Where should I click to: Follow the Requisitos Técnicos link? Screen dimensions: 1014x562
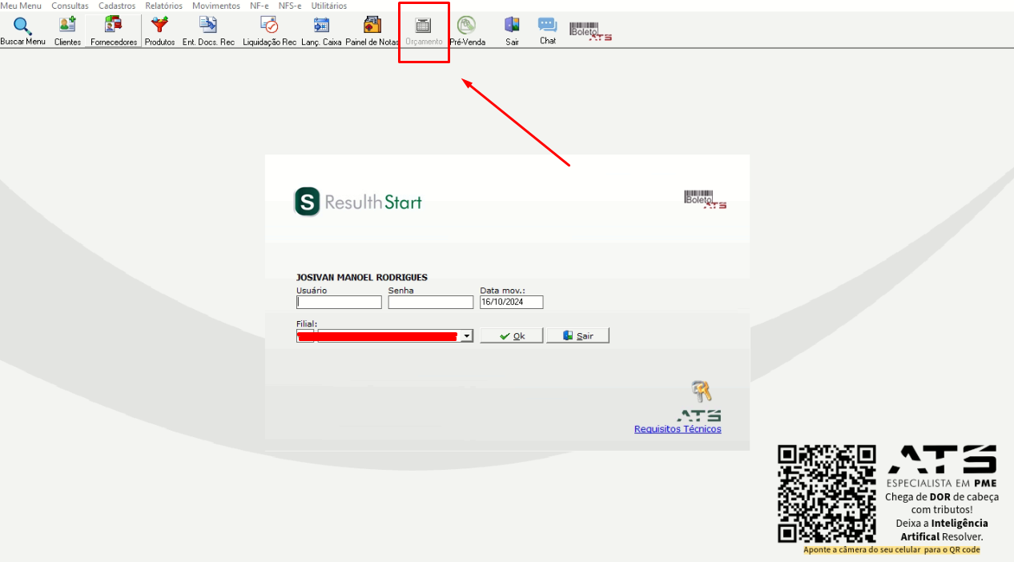(678, 429)
